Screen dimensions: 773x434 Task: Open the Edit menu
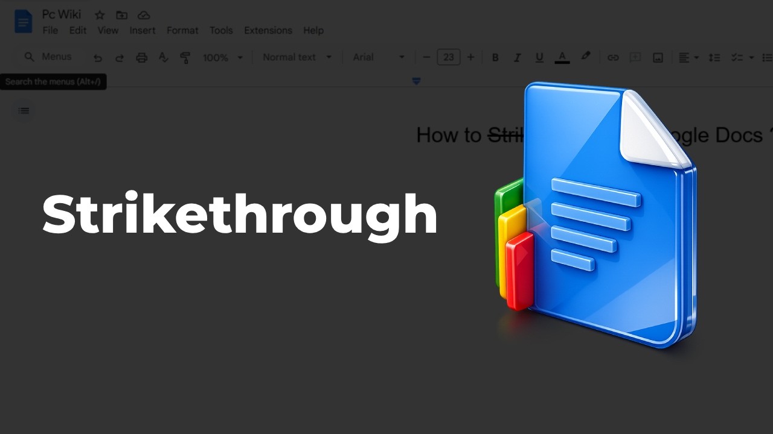78,30
